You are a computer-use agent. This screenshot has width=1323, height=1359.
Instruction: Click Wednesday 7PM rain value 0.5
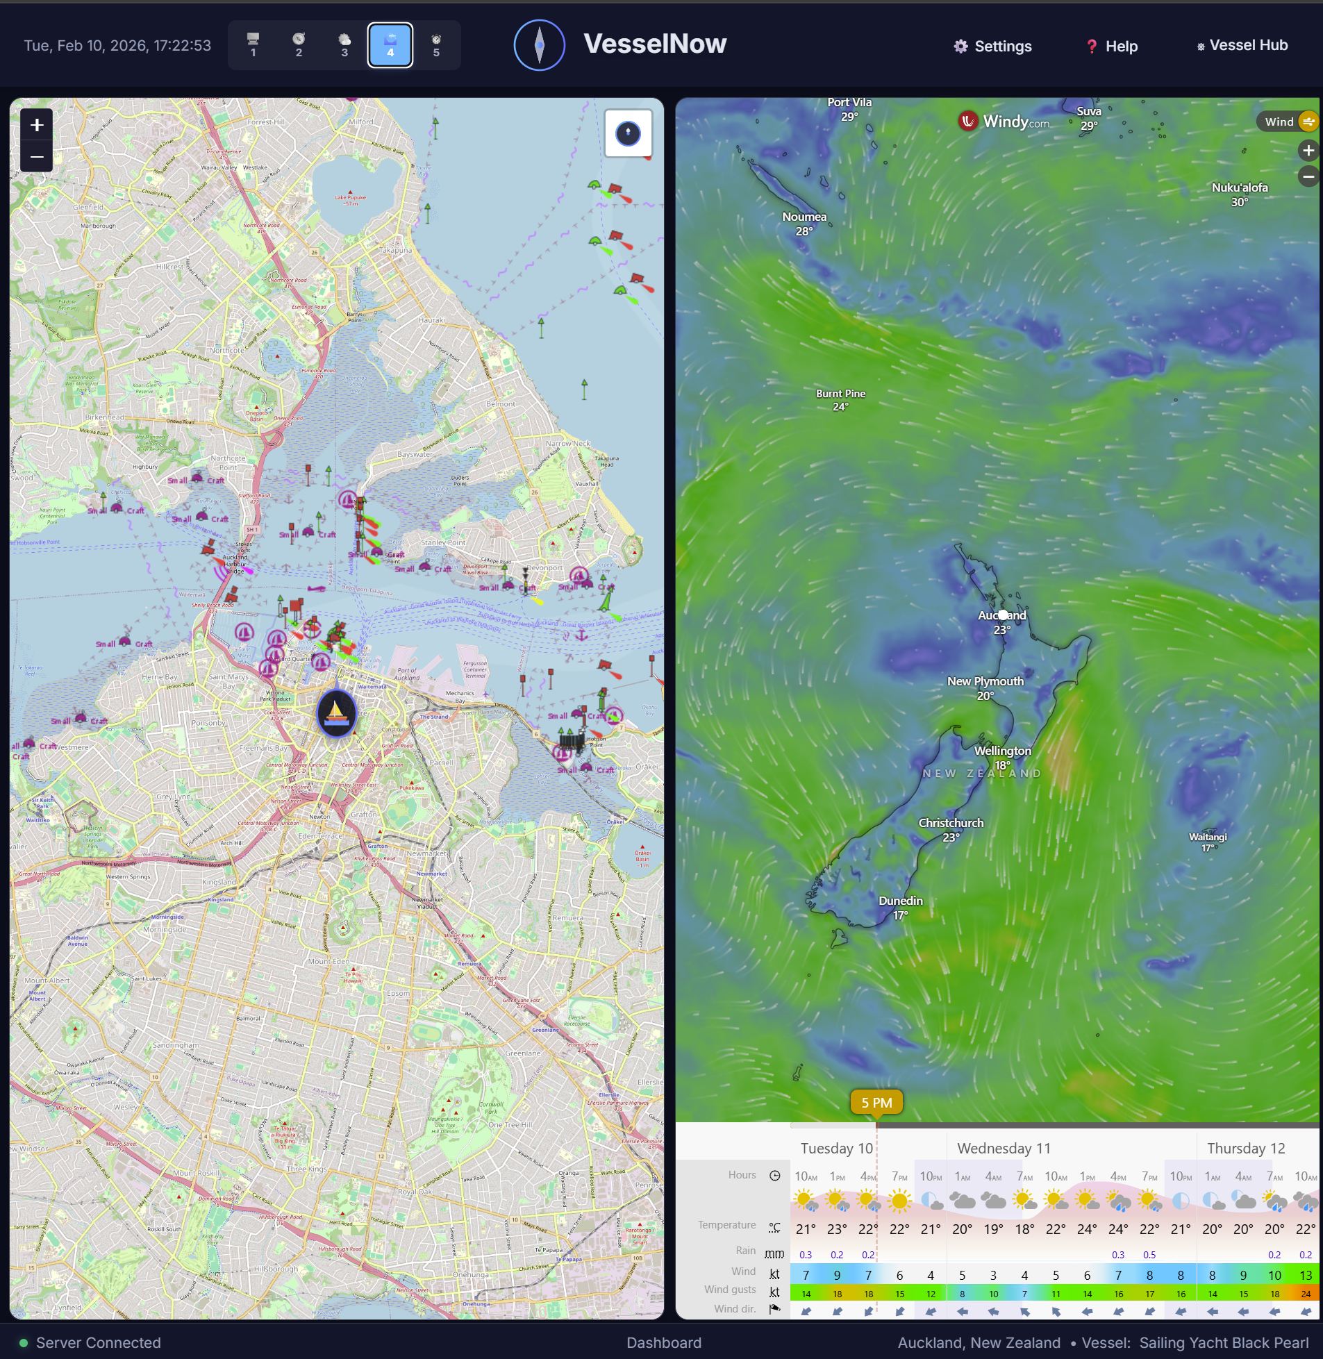click(1149, 1255)
